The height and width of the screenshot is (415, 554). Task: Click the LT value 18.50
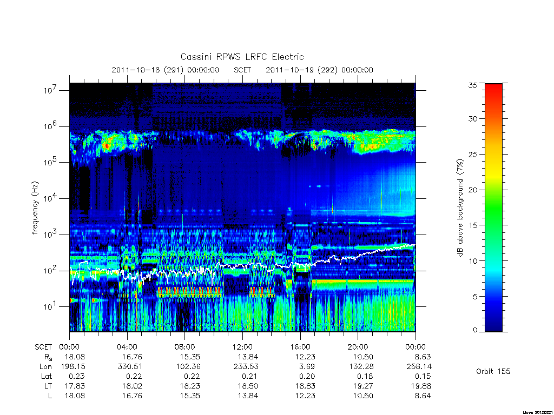pos(248,386)
